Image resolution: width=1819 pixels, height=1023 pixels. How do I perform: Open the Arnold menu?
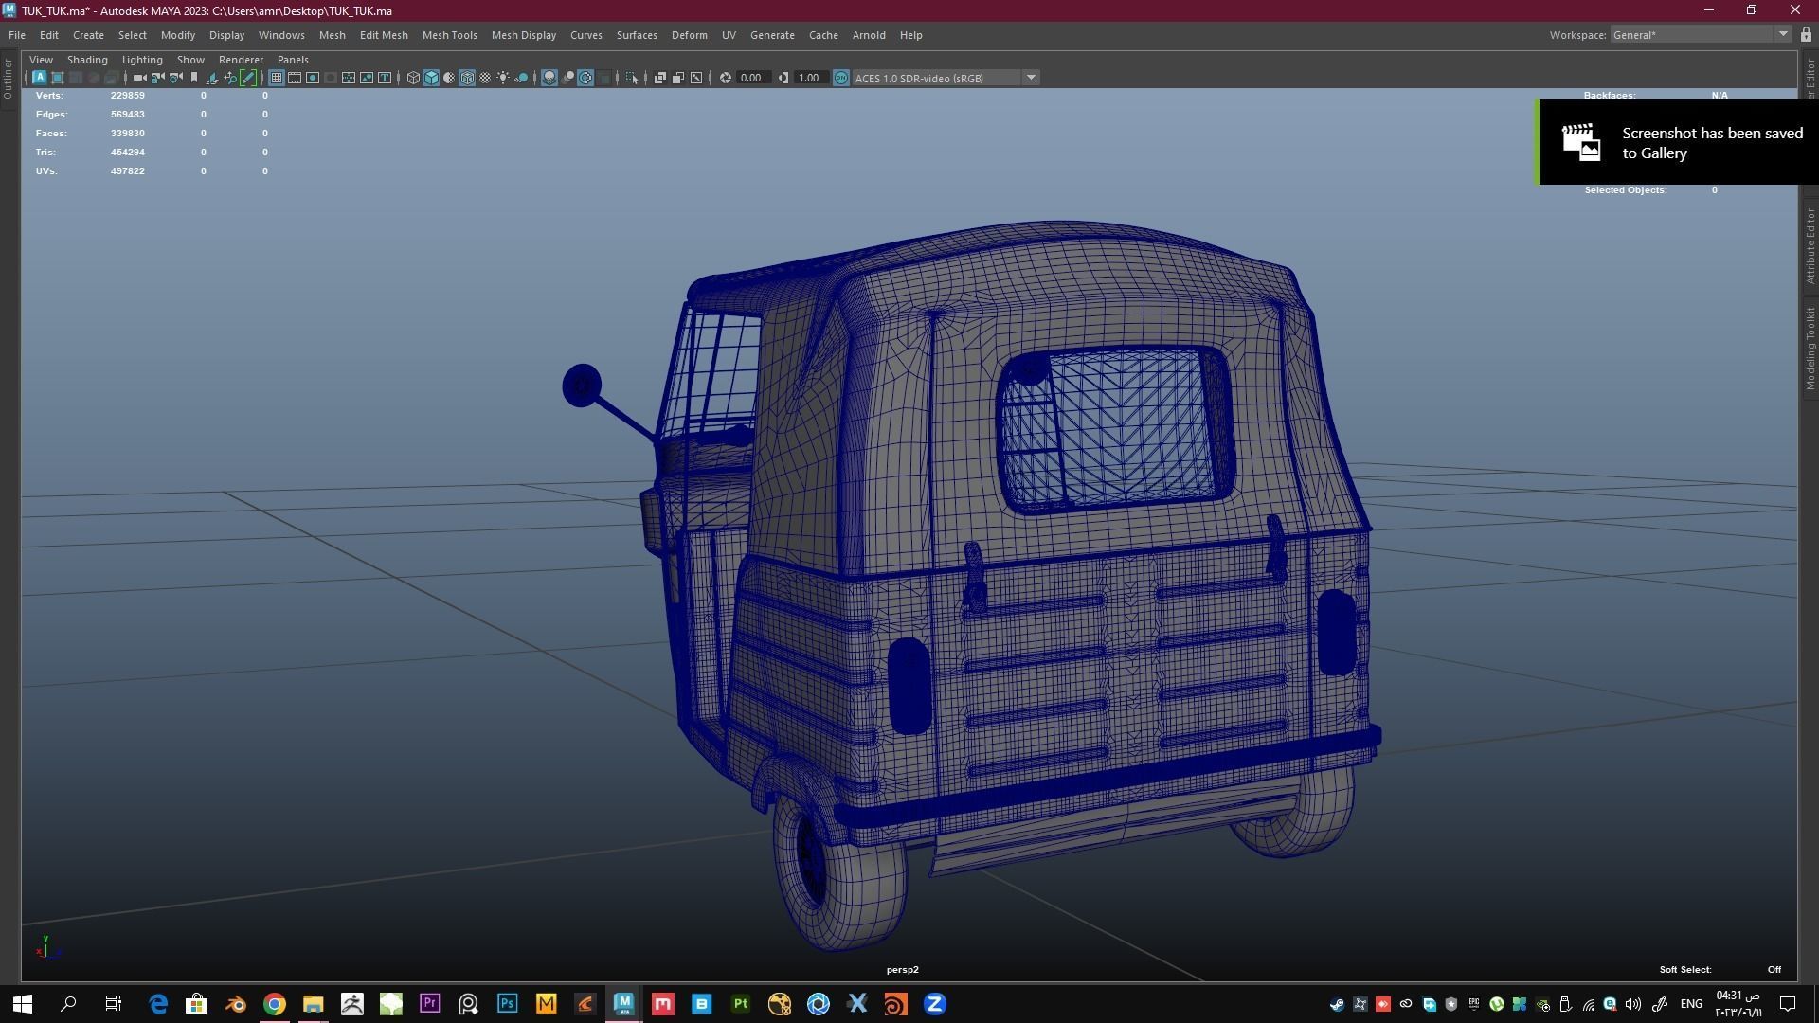click(869, 35)
